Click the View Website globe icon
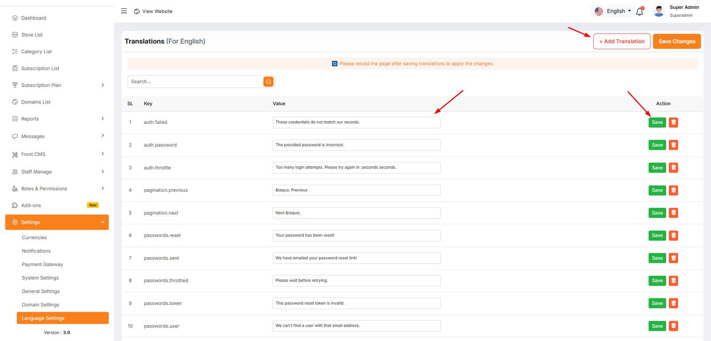 coord(137,12)
